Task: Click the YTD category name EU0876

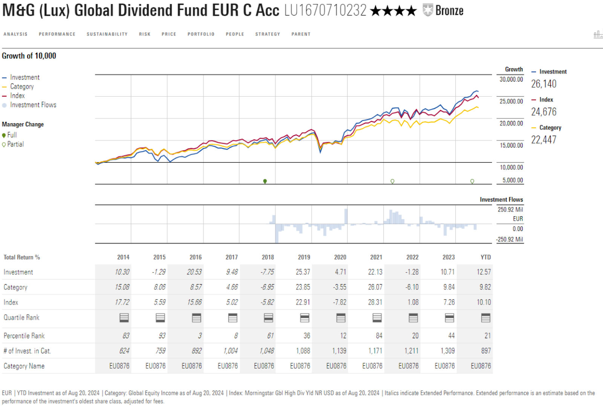Action: 481,366
